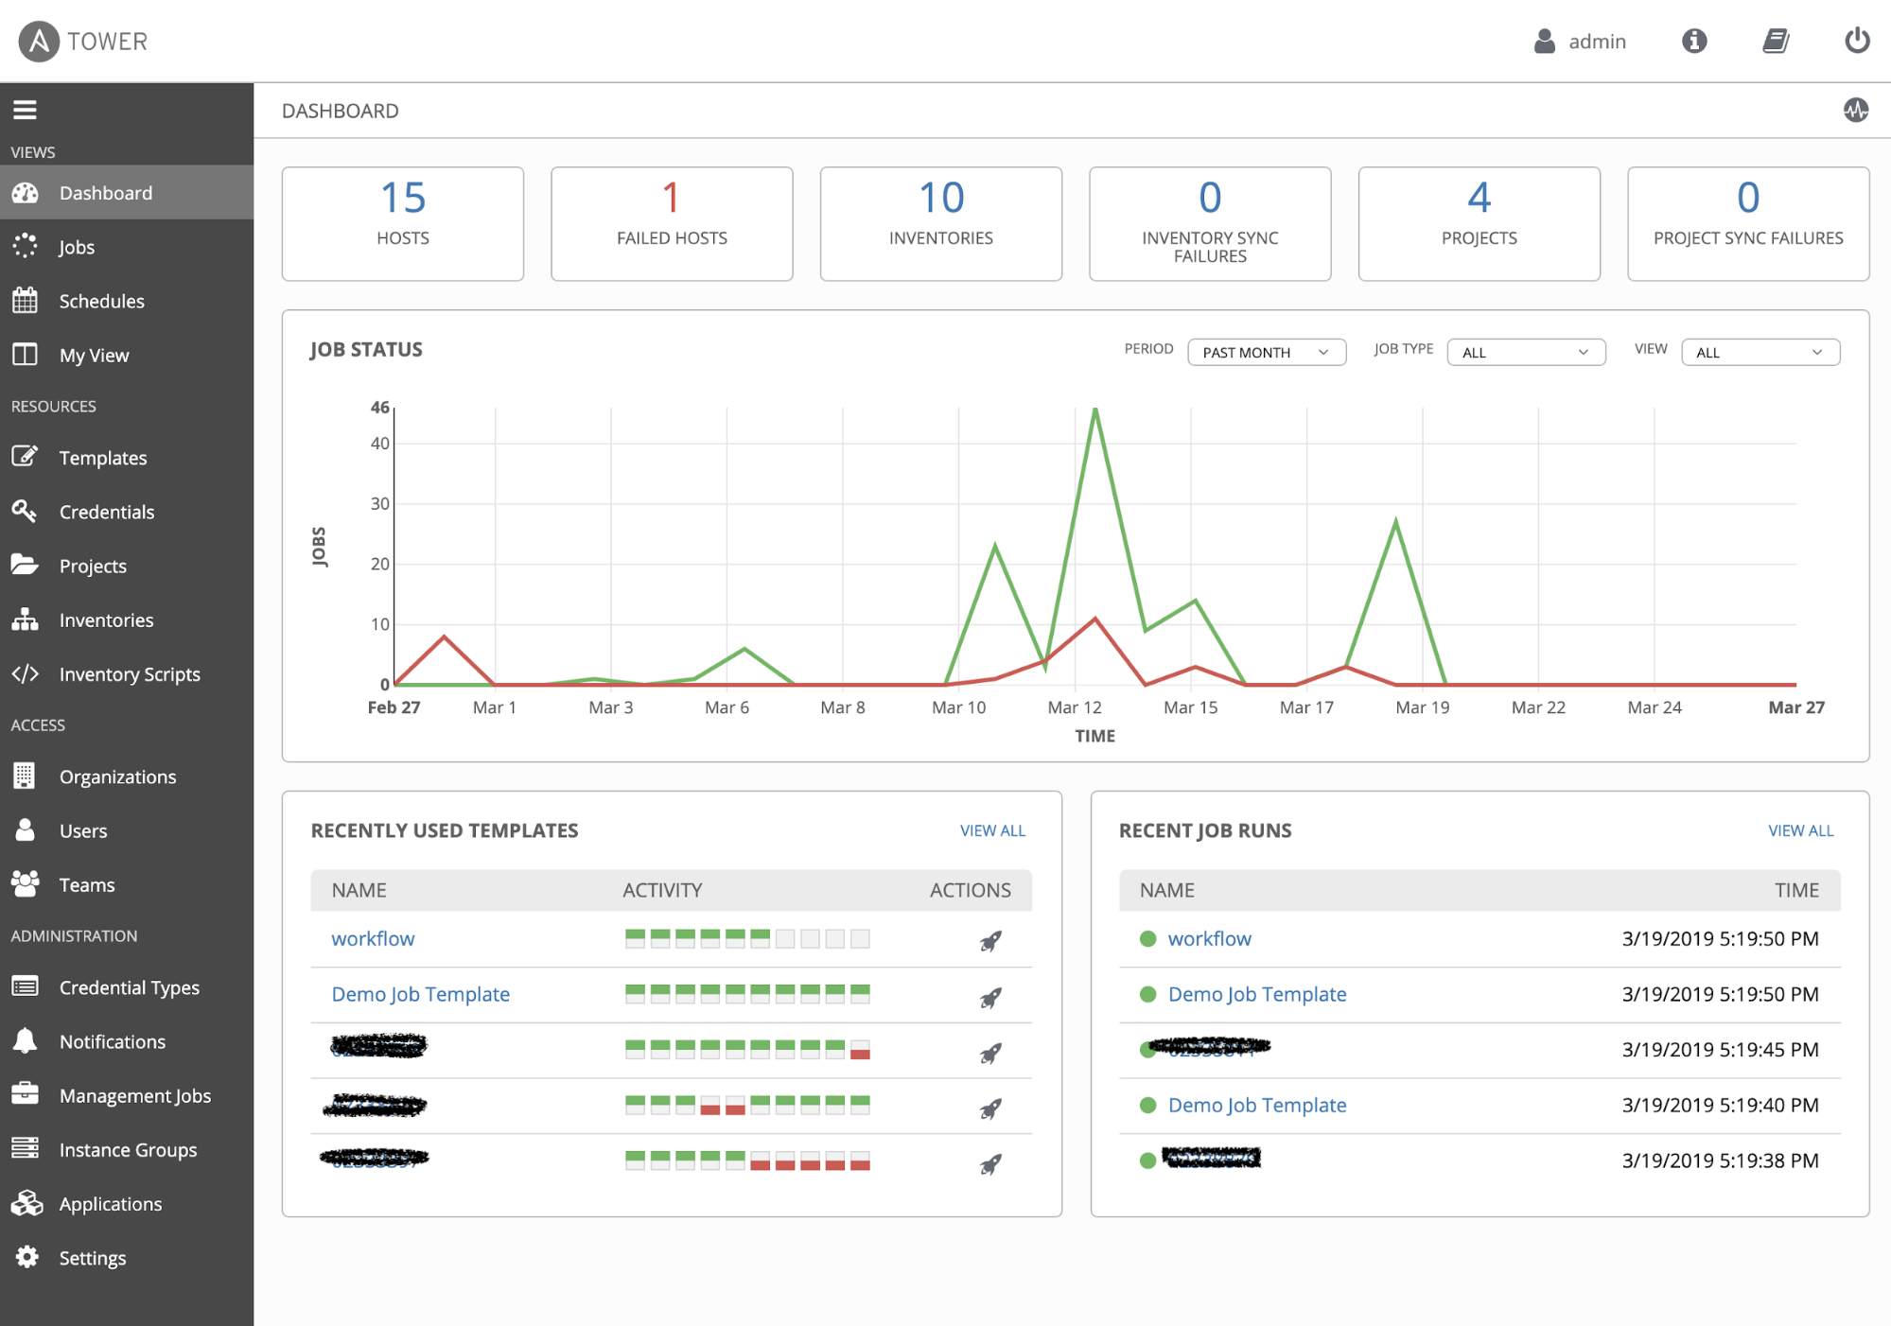
Task: Open the About info icon
Action: [x=1693, y=41]
